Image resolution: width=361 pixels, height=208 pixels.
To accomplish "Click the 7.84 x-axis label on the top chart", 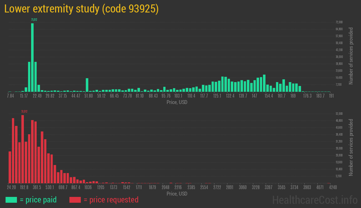I will [10, 96].
